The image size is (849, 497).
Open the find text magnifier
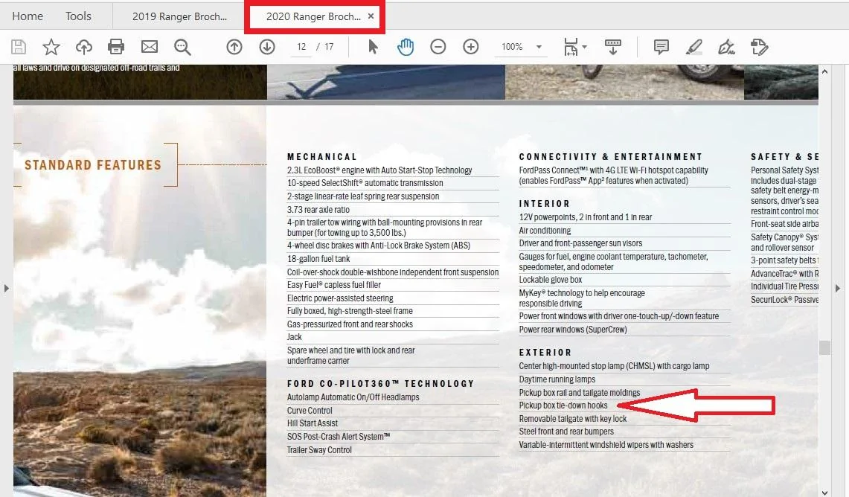pos(182,47)
